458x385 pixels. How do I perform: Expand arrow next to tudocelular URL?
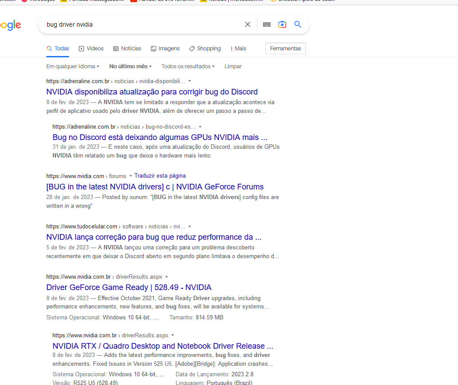click(x=190, y=226)
